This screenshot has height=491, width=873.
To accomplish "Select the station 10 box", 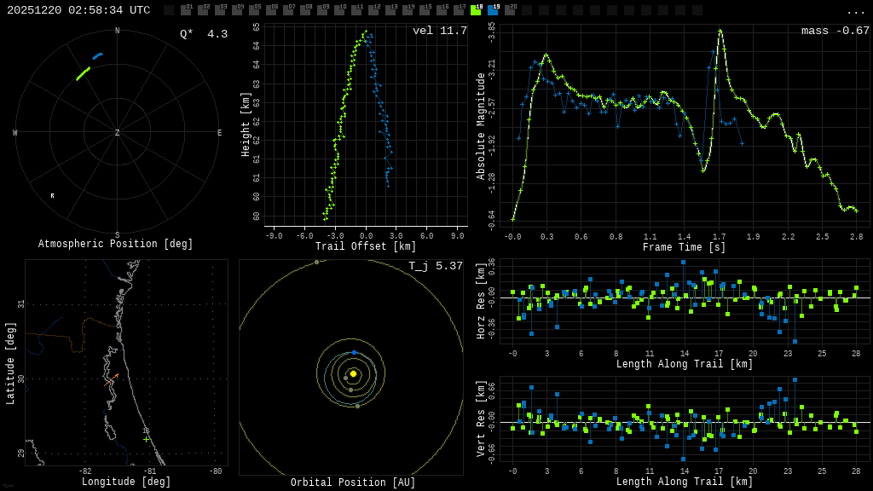I will 339,10.
